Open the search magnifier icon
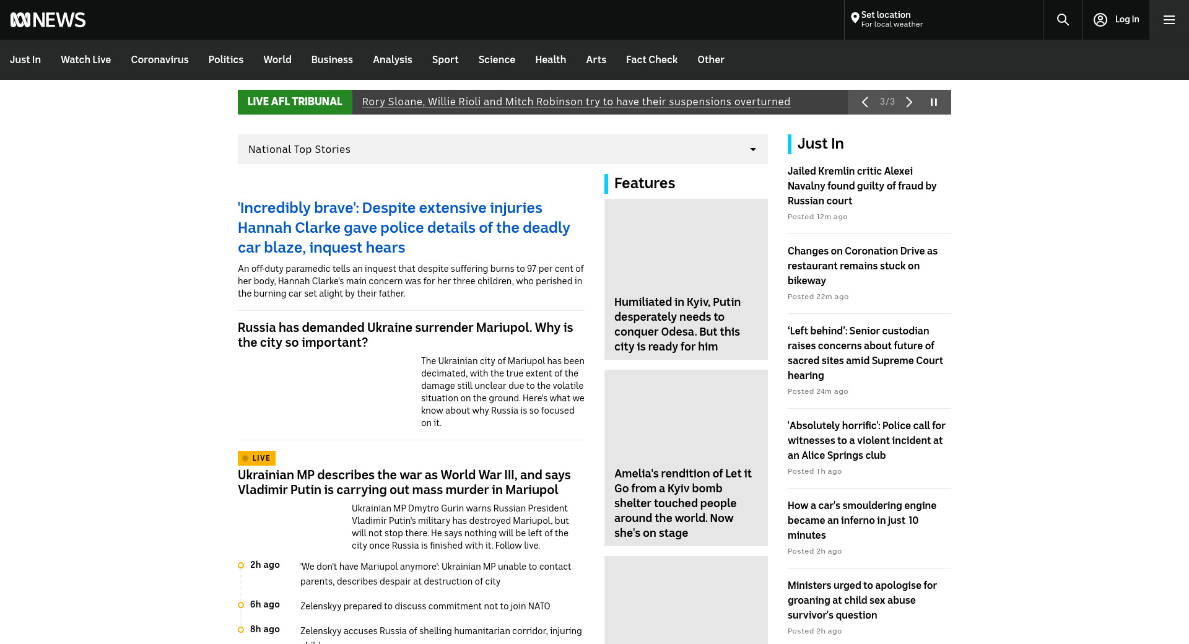Screen dimensions: 1189x644 point(1063,20)
